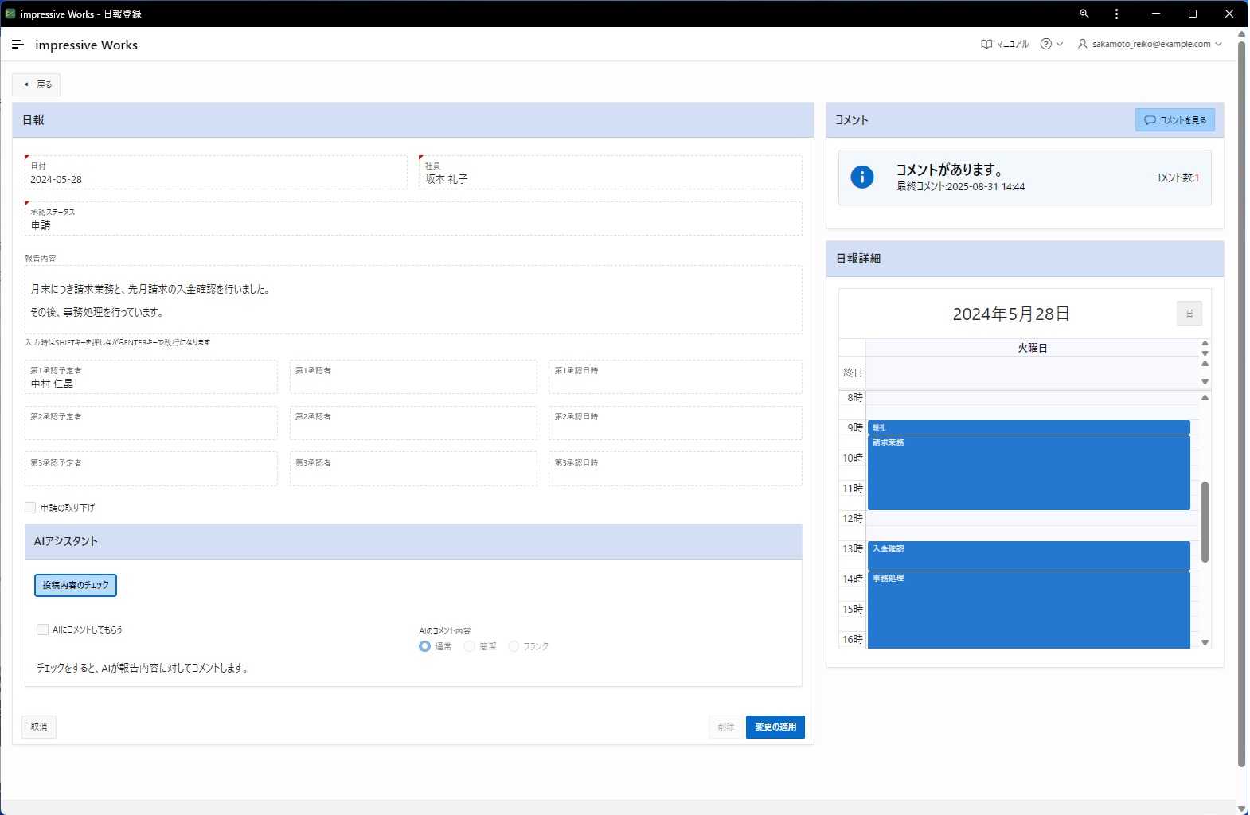Open the sakamoto_reiko user account menu
The image size is (1250, 815).
(1150, 44)
